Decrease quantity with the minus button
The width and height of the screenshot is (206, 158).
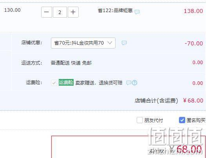(x=47, y=12)
